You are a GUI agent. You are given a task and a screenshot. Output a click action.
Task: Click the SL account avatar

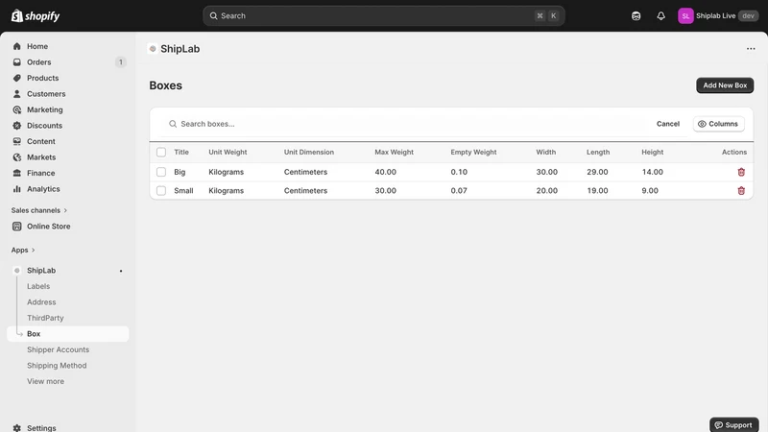click(x=685, y=15)
